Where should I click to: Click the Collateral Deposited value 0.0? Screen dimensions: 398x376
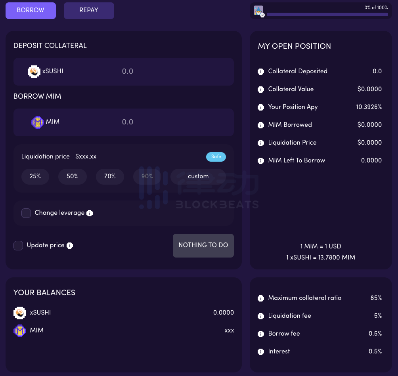click(x=377, y=71)
